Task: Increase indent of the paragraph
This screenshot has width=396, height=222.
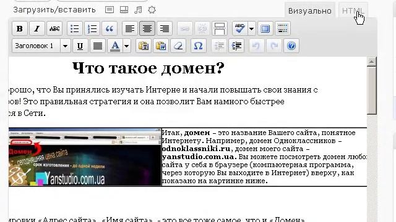Action: click(x=236, y=46)
